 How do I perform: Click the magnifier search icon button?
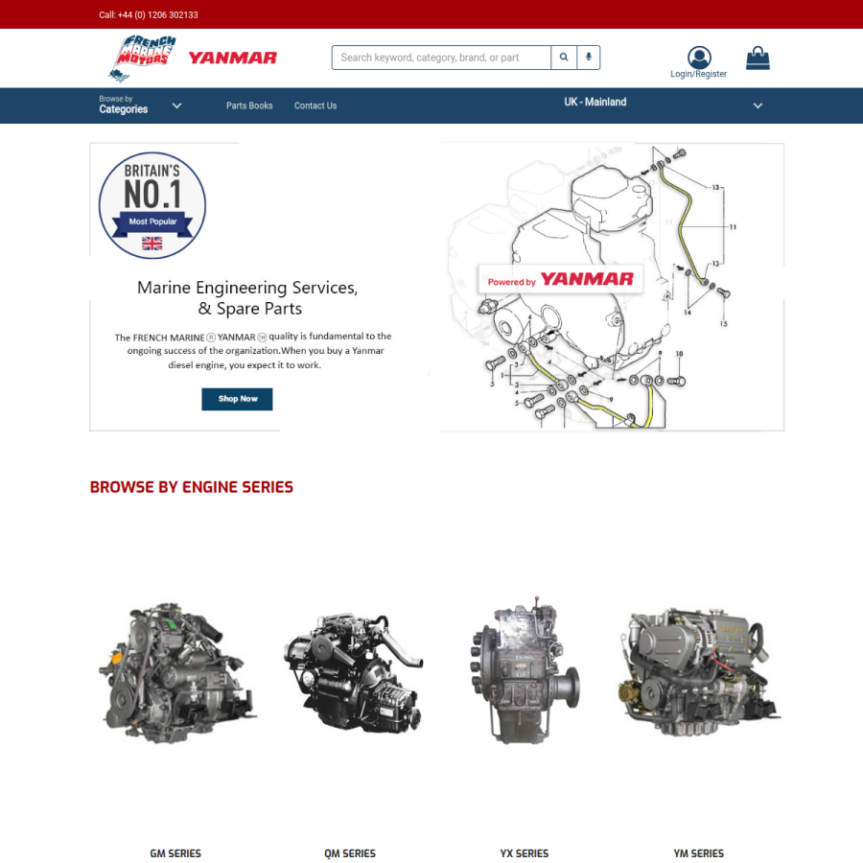tap(564, 58)
